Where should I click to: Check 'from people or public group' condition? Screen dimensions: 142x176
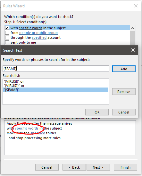coord(7,33)
